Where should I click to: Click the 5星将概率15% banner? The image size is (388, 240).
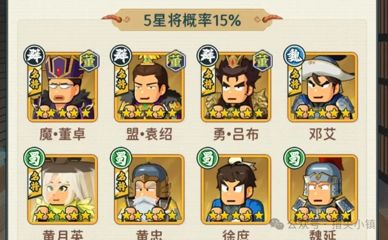[x=192, y=20]
